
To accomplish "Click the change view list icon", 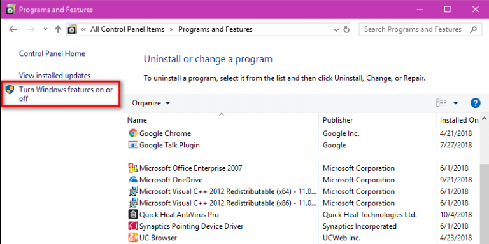I will (x=441, y=103).
